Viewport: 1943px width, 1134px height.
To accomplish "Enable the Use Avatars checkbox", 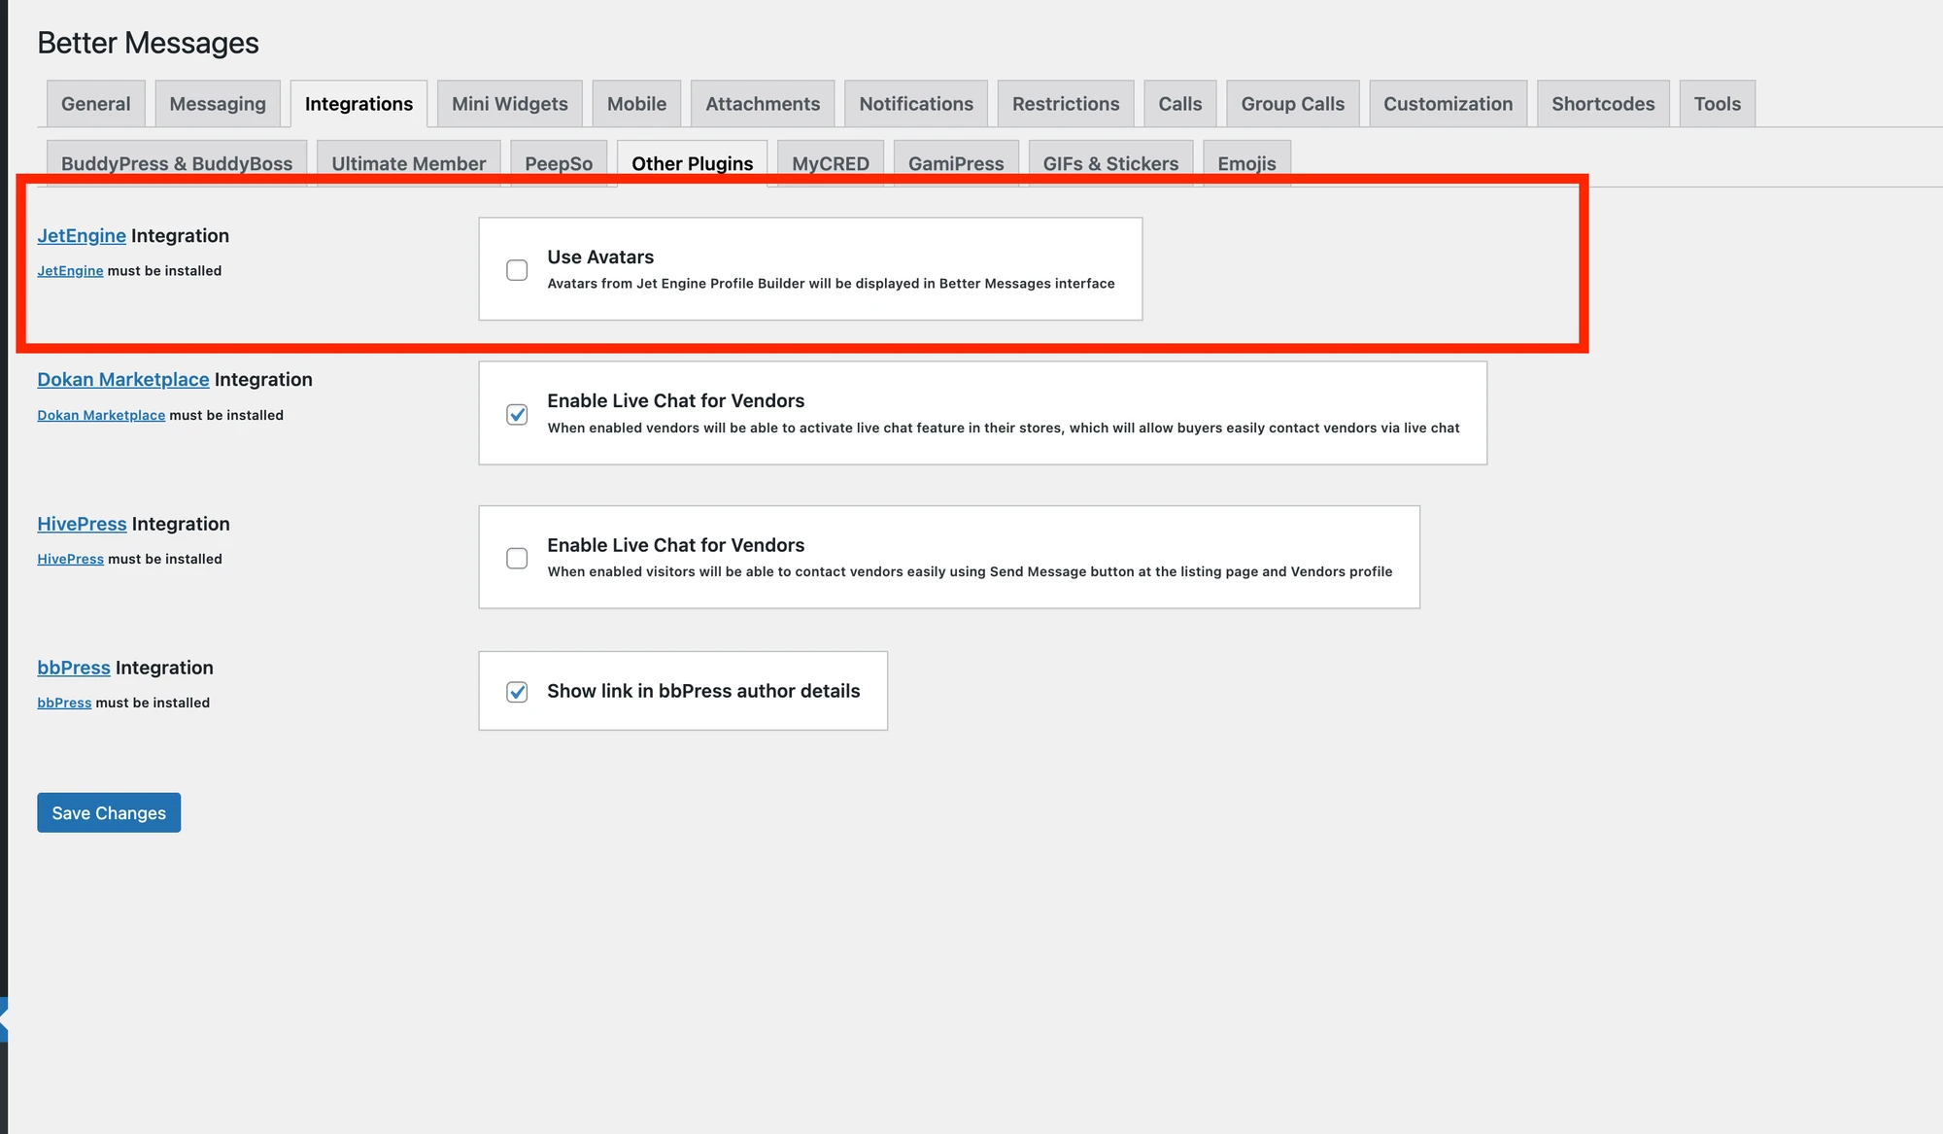I will tap(517, 270).
